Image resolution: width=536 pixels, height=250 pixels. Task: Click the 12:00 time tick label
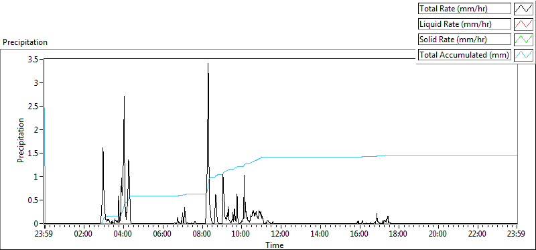tap(281, 235)
